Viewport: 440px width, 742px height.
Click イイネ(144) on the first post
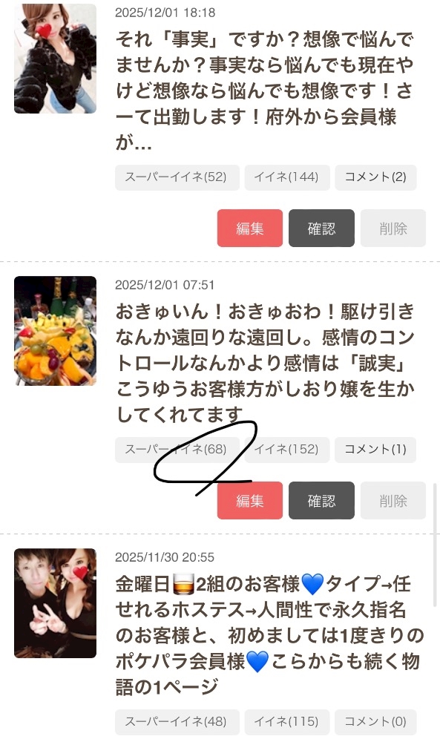point(286,177)
